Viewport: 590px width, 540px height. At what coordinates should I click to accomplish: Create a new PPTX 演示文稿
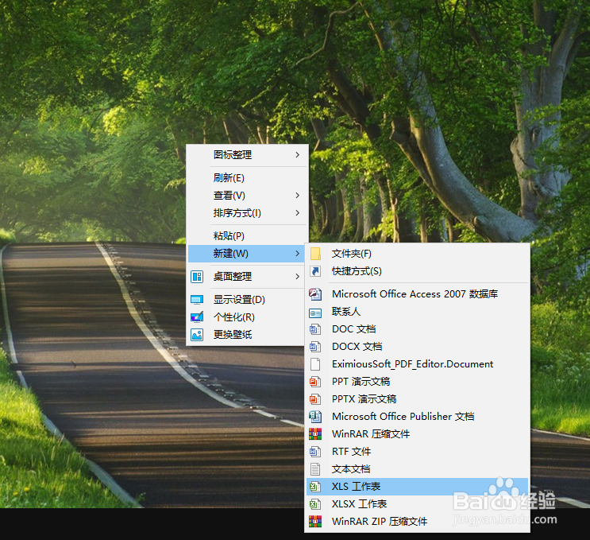pos(418,399)
